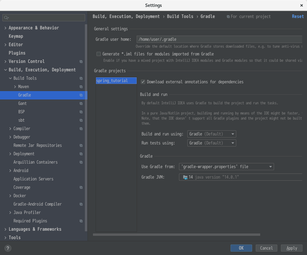
Task: Click project-level icon beside Version Control
Action: coord(81,61)
